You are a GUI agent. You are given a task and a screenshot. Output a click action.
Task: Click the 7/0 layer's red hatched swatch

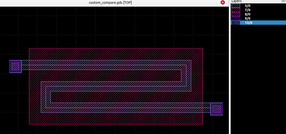coord(236,10)
